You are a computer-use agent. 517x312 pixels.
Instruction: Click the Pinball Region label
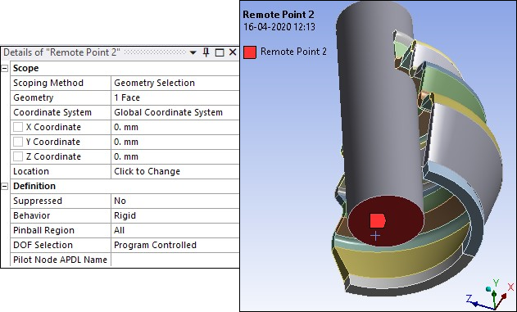click(44, 230)
